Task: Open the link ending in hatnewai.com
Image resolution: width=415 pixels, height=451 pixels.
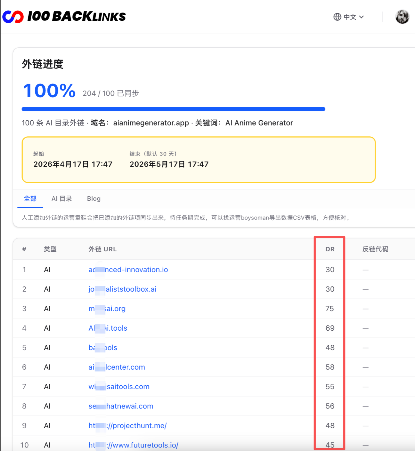Action: click(121, 406)
